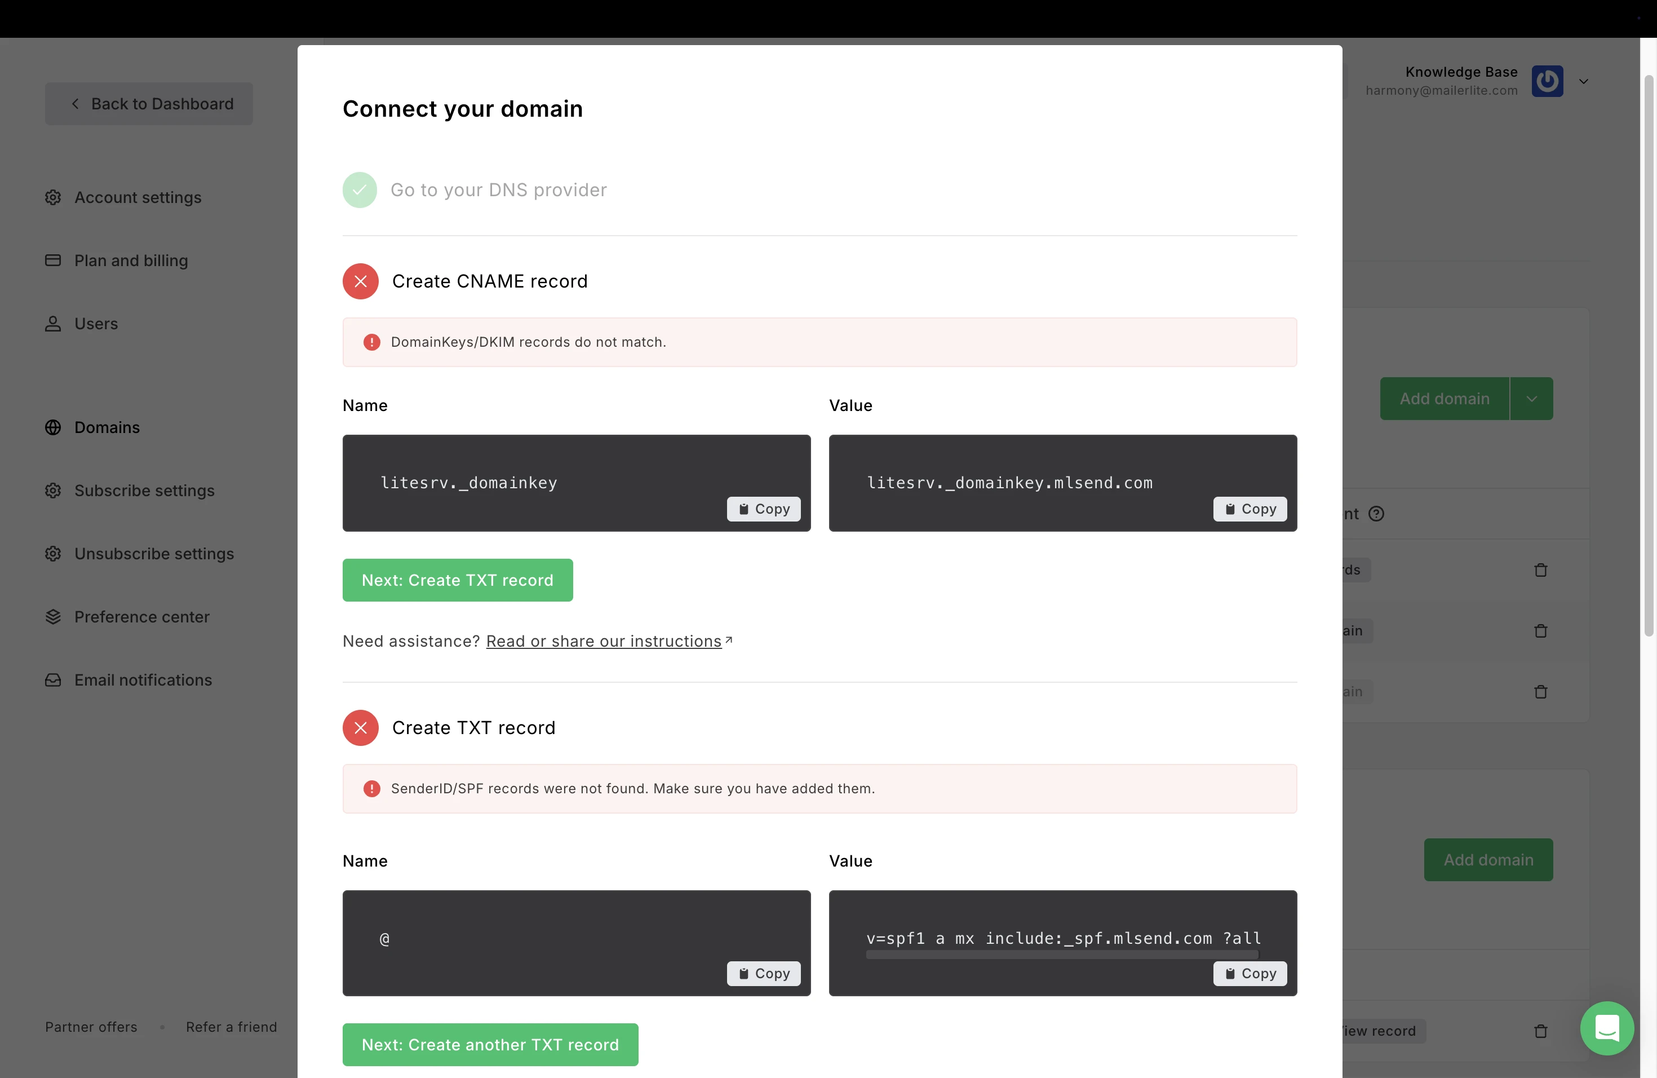Expand the Add domain dropdown arrow

pyautogui.click(x=1531, y=399)
